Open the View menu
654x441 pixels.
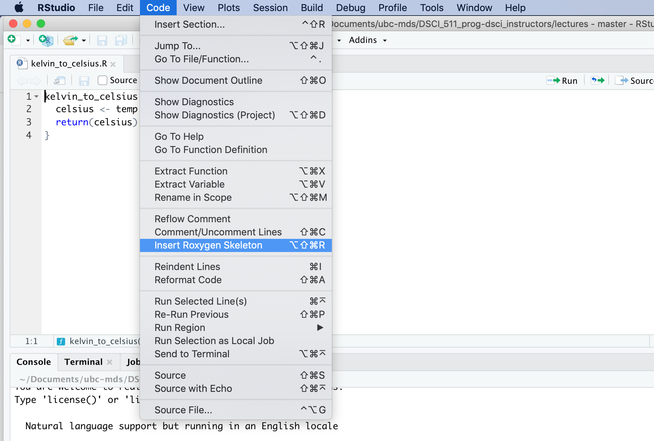coord(194,8)
